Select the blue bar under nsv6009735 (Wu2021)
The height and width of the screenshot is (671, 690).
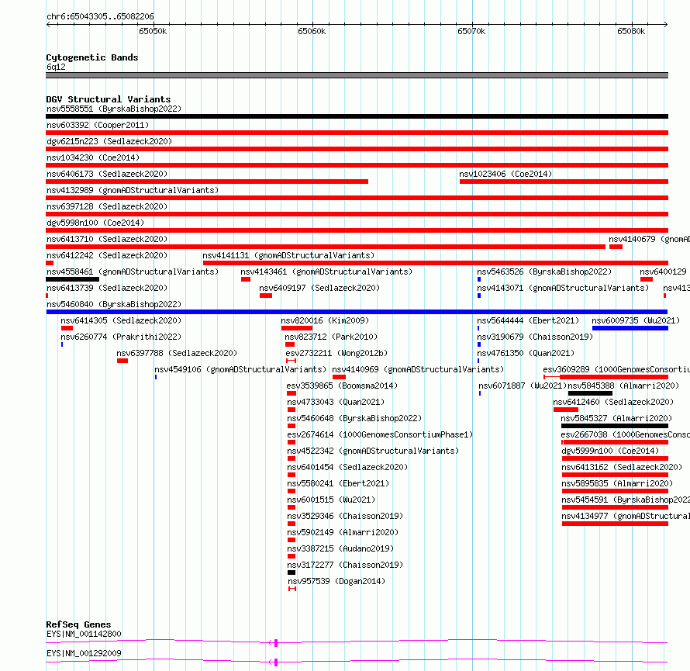tap(630, 328)
